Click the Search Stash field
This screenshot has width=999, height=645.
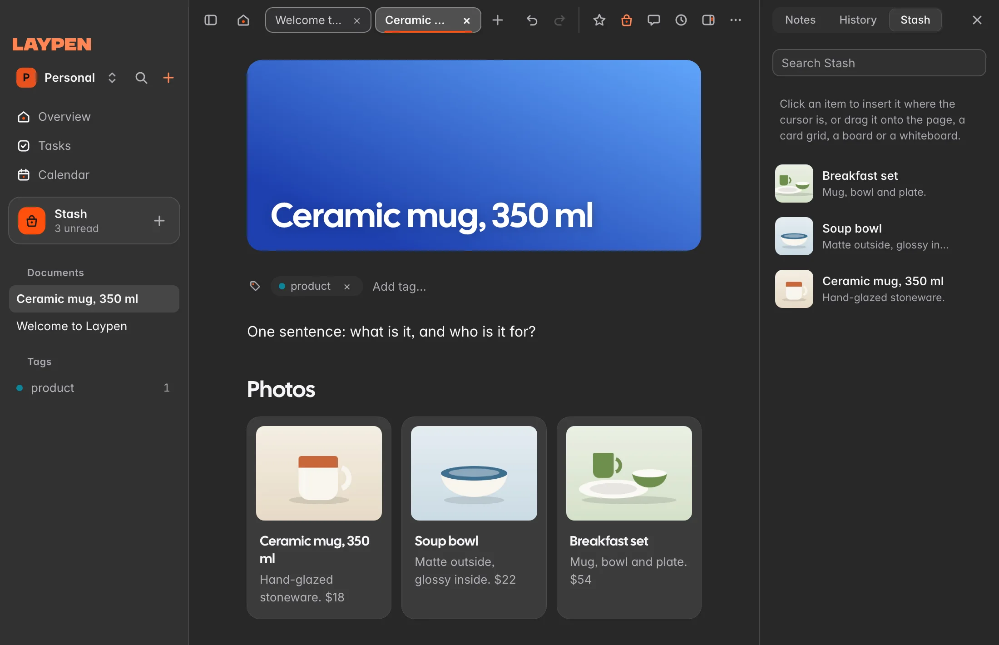879,63
